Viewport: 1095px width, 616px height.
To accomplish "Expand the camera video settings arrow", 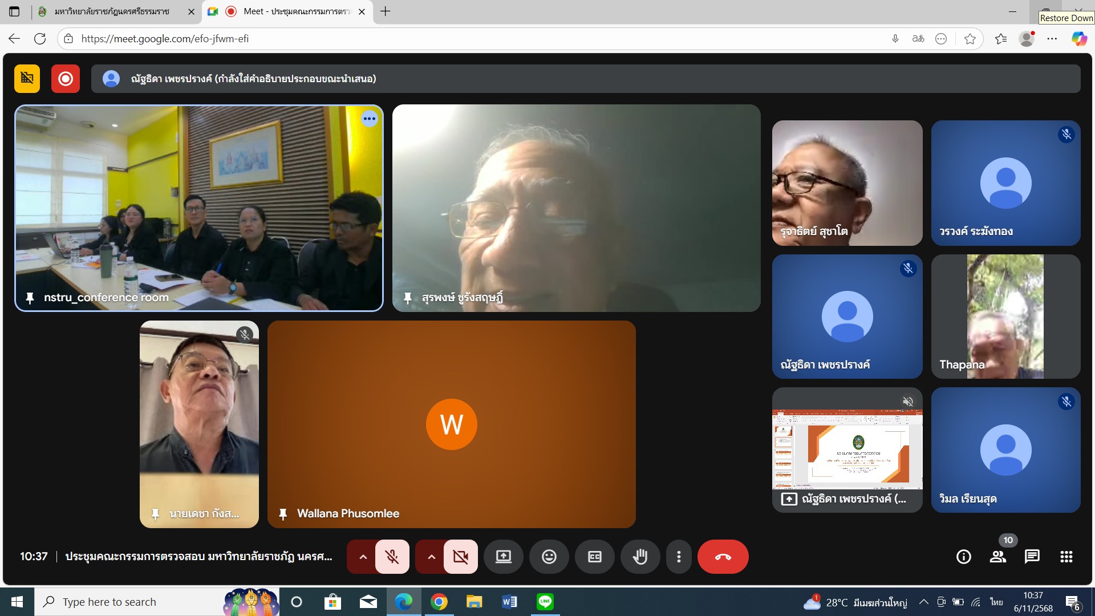I will 431,557.
